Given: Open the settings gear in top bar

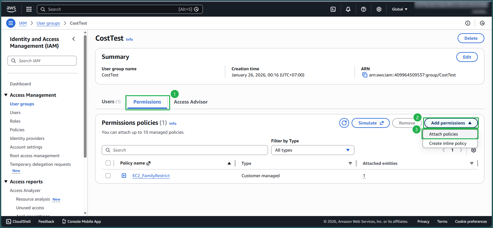Looking at the screenshot, I should click(379, 9).
